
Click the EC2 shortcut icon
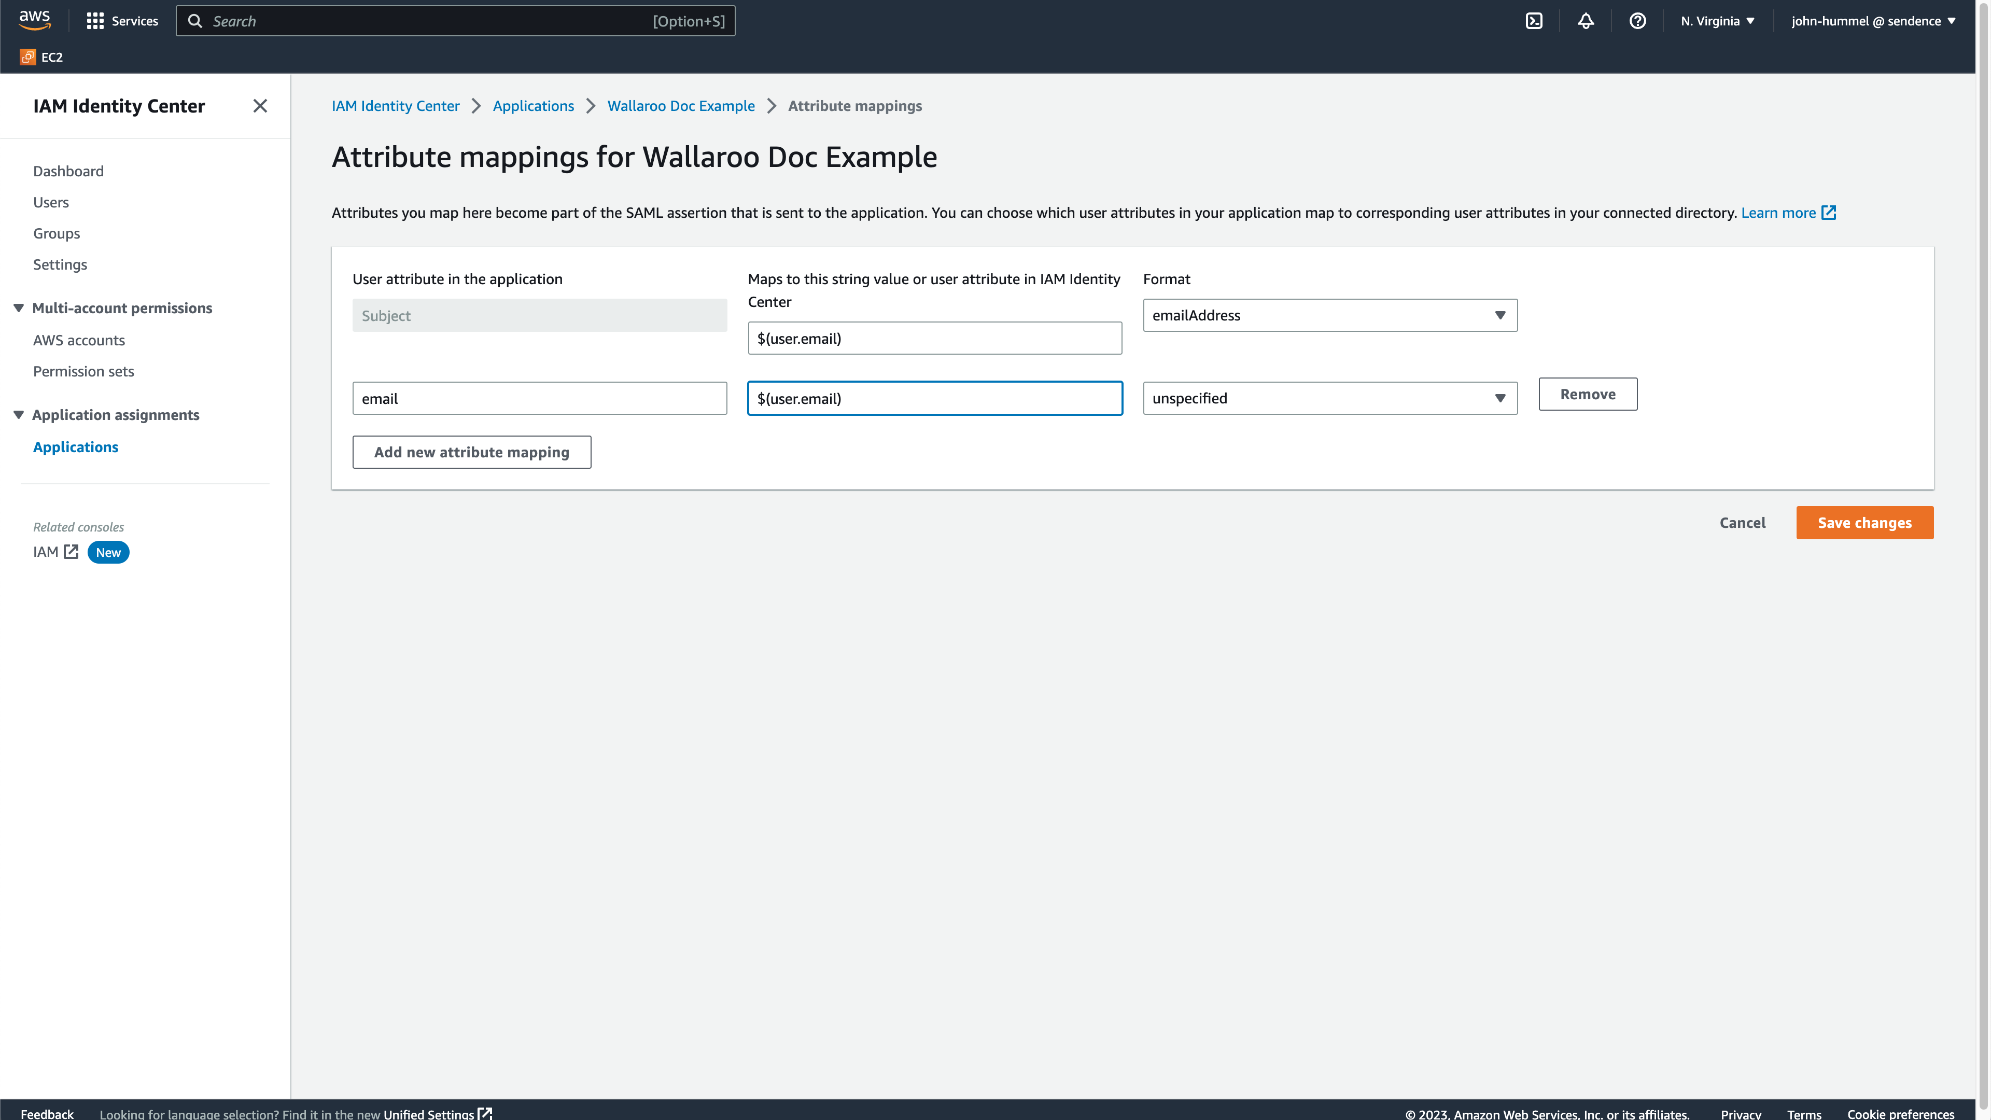tap(28, 57)
